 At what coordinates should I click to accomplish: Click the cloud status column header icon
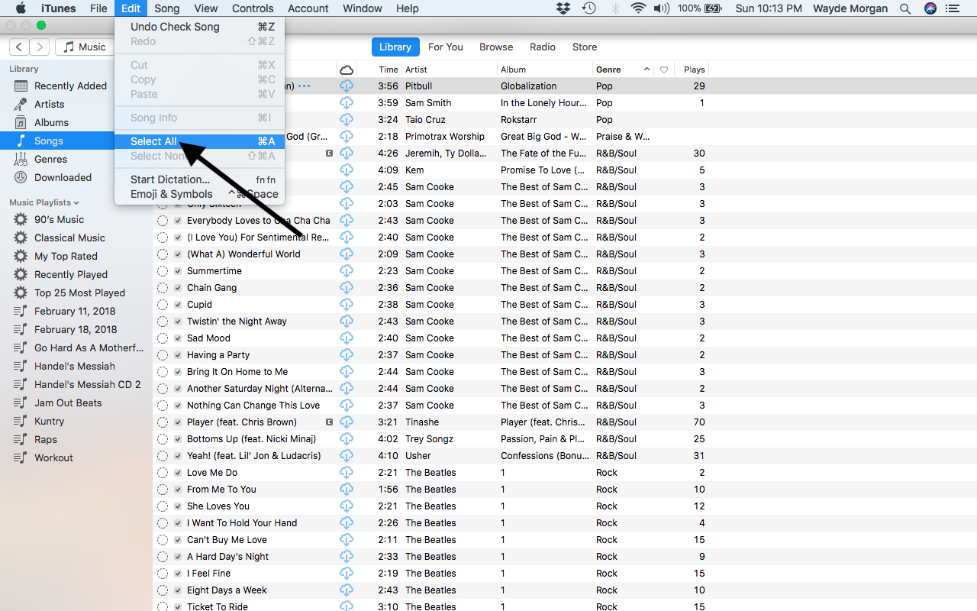[x=347, y=70]
